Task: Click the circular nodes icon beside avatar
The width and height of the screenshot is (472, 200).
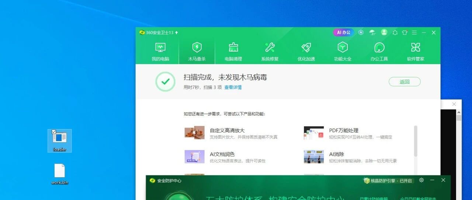Action: click(x=395, y=32)
